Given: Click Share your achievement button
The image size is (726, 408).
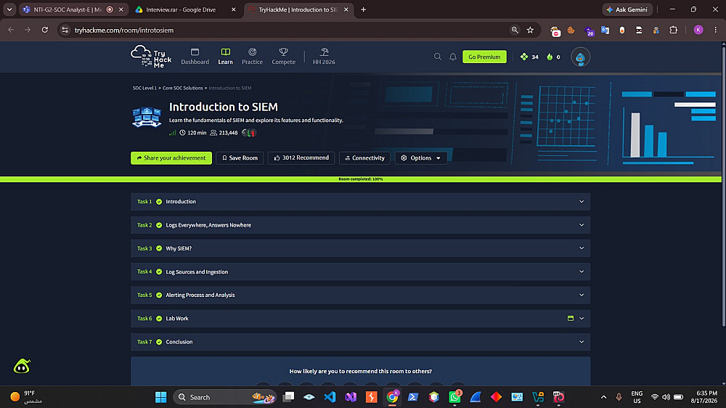Looking at the screenshot, I should coord(171,158).
